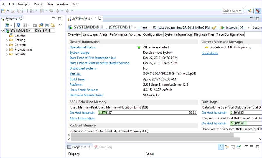Click the Previous Annotation icon
The image size is (262, 158).
click(x=41, y=11)
